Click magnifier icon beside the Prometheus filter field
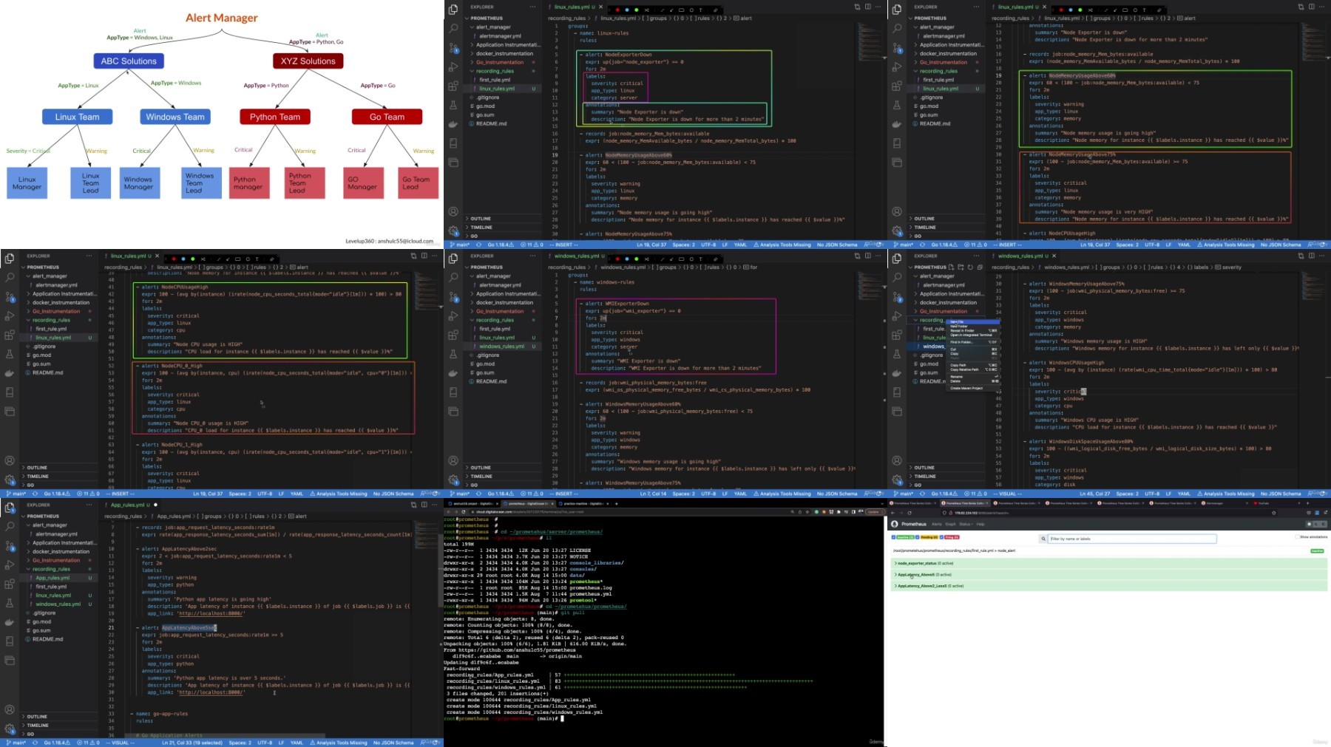 (1043, 539)
